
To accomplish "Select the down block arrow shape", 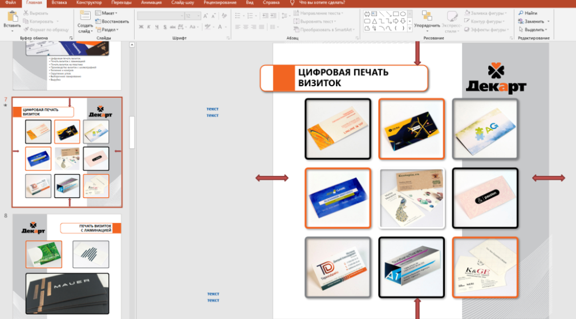I will click(403, 21).
